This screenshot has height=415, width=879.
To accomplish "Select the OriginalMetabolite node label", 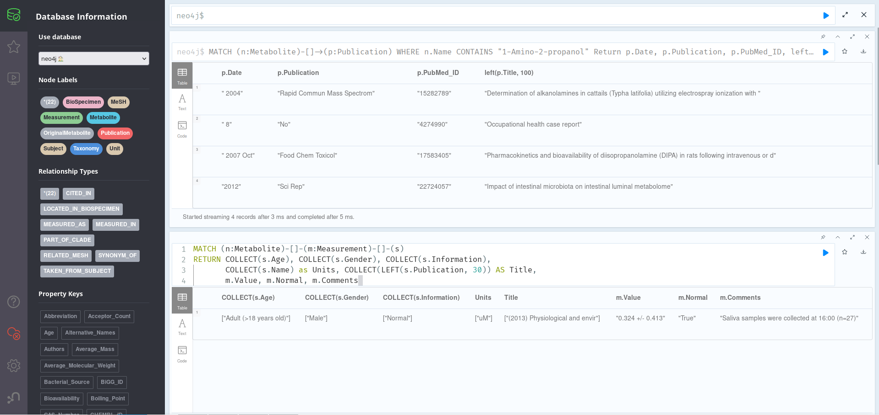I will tap(67, 133).
